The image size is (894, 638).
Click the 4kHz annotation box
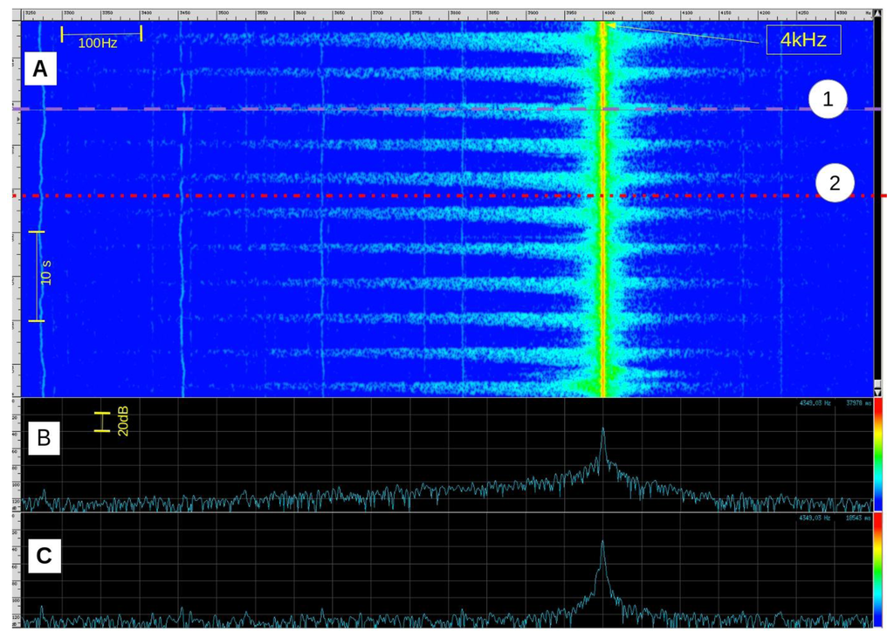pyautogui.click(x=803, y=39)
